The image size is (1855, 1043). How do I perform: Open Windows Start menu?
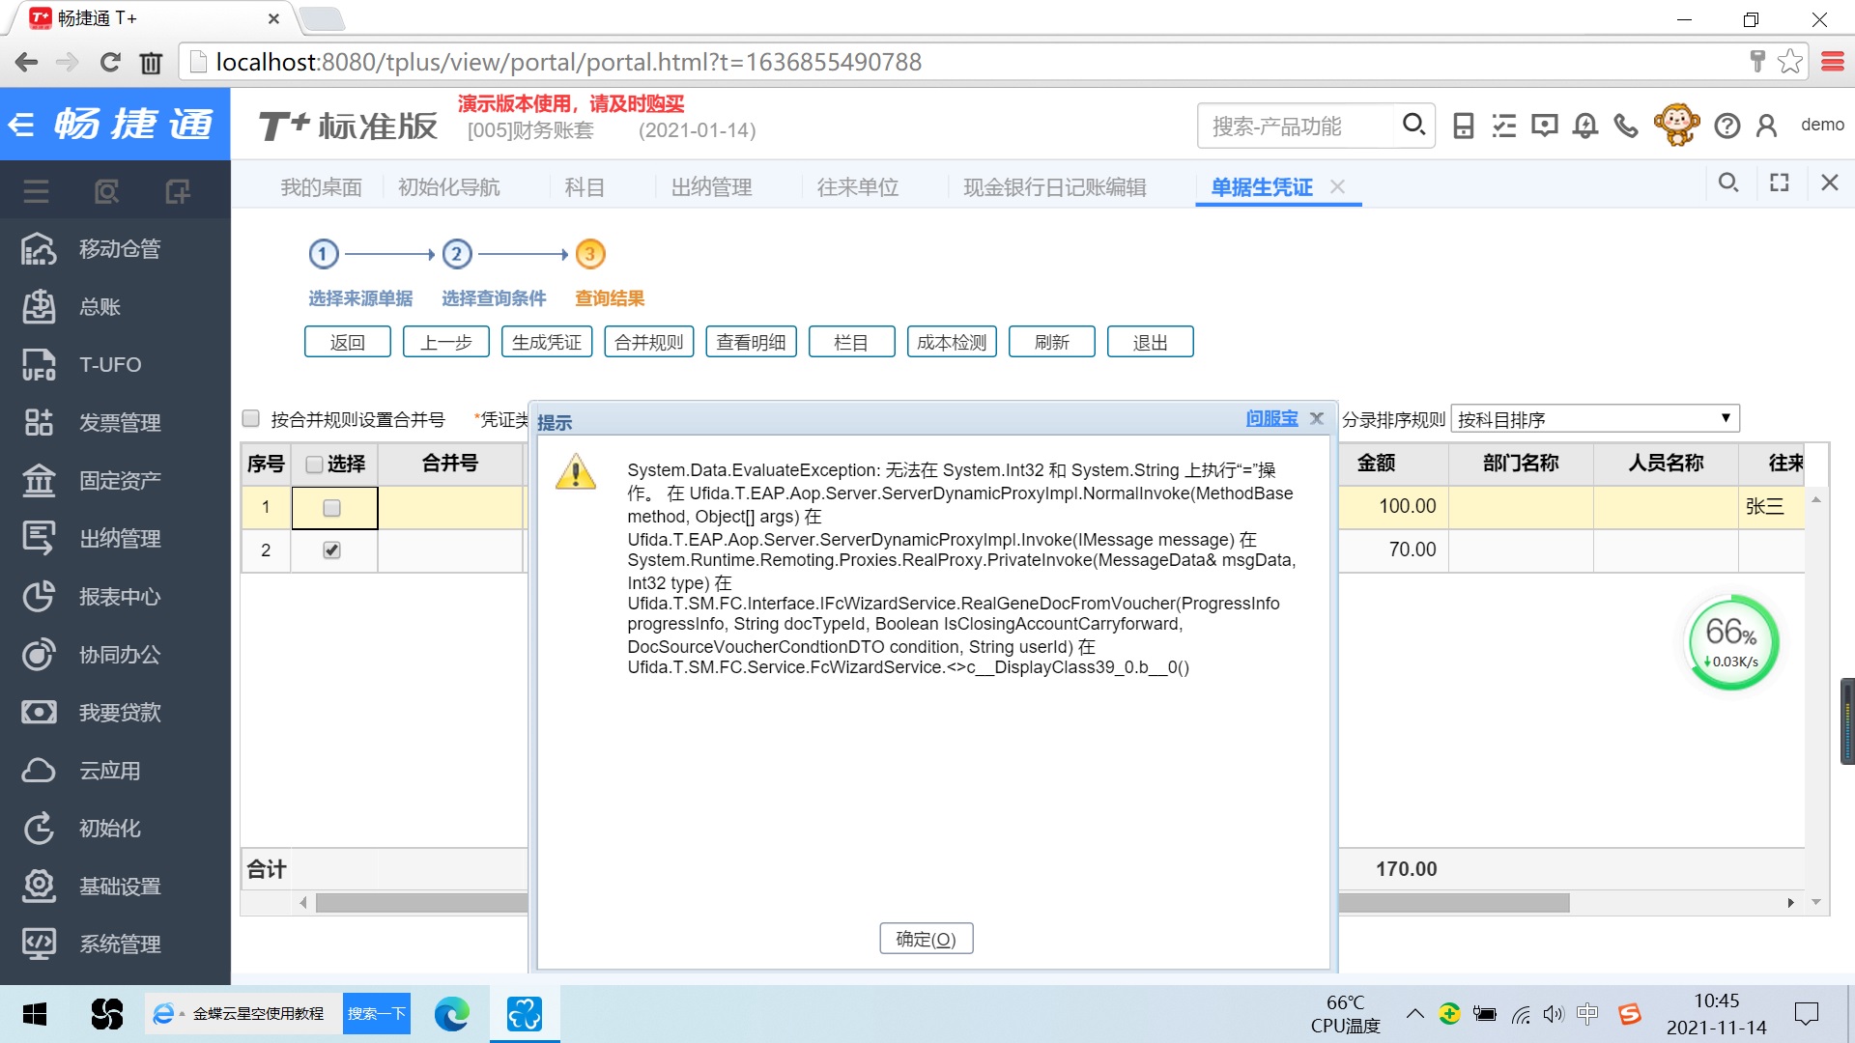coord(35,1014)
